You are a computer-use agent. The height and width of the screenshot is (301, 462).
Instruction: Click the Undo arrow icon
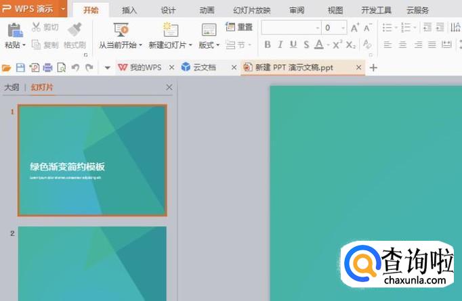(x=75, y=68)
